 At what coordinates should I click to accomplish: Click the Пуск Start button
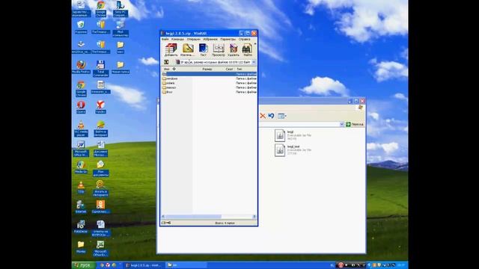[x=83, y=265]
